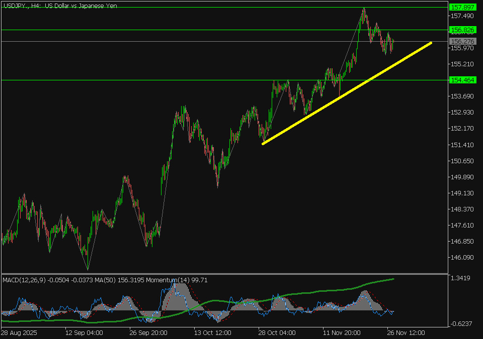
Task: Select the 13 Oct 12:00 time label
Action: [212, 333]
